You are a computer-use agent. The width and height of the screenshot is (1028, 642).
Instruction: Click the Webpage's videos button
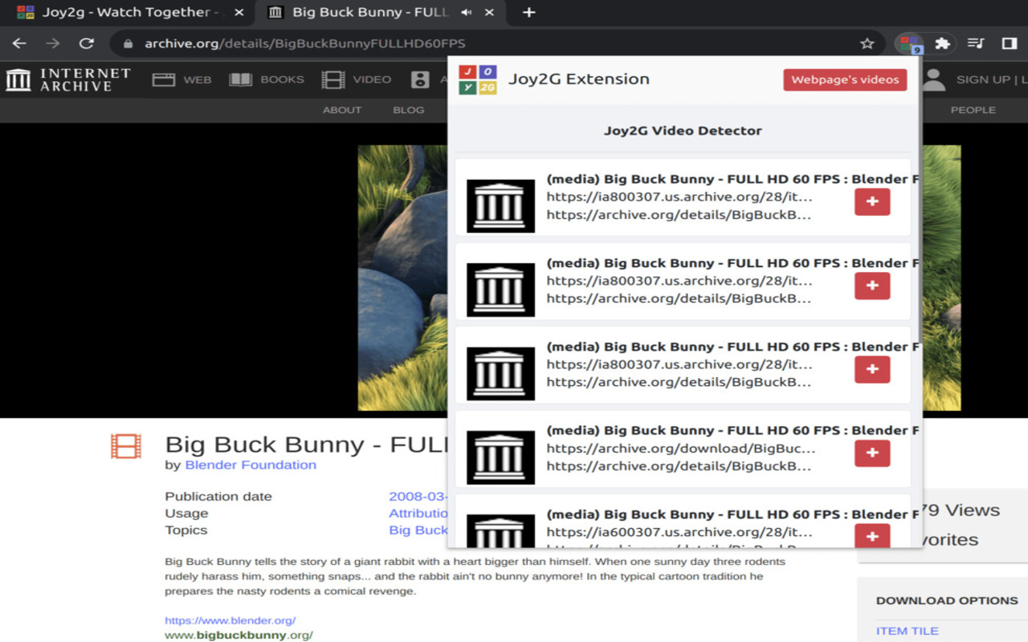845,79
